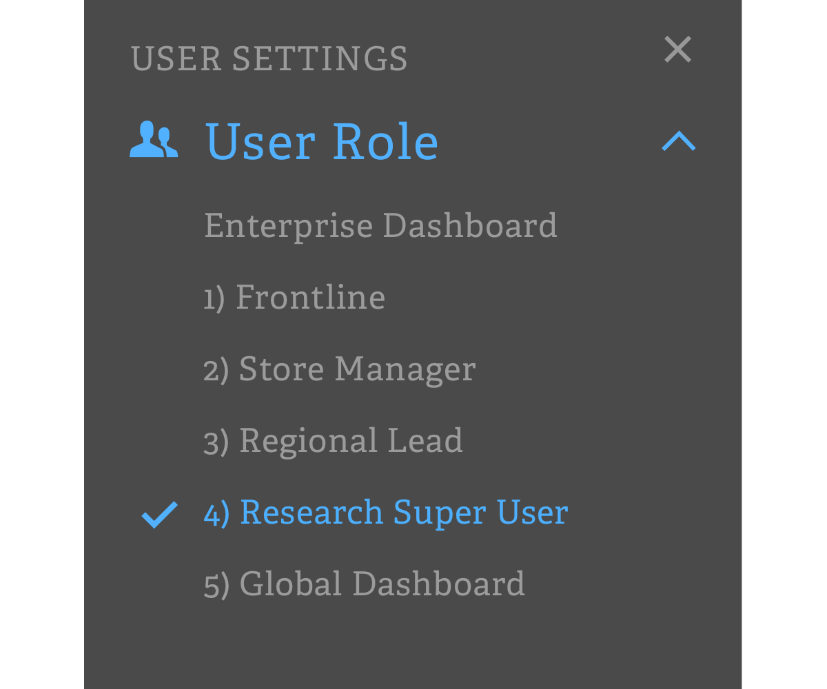Close the User Settings panel

(x=677, y=50)
